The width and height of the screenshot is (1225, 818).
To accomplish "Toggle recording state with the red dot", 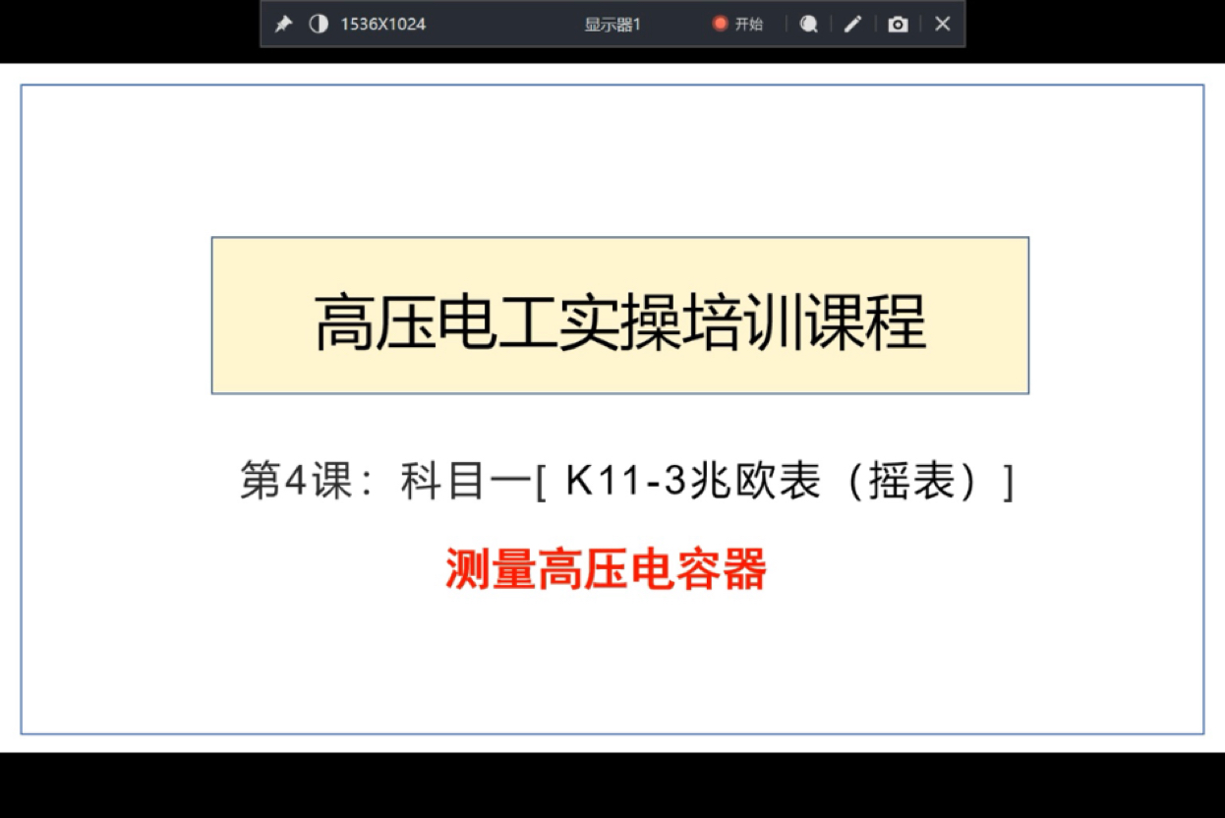I will [x=720, y=22].
